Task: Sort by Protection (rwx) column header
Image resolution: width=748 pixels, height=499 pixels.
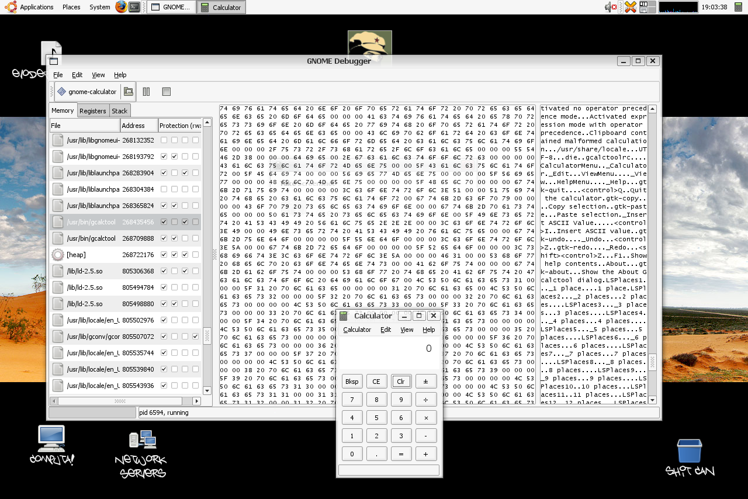Action: pyautogui.click(x=180, y=126)
